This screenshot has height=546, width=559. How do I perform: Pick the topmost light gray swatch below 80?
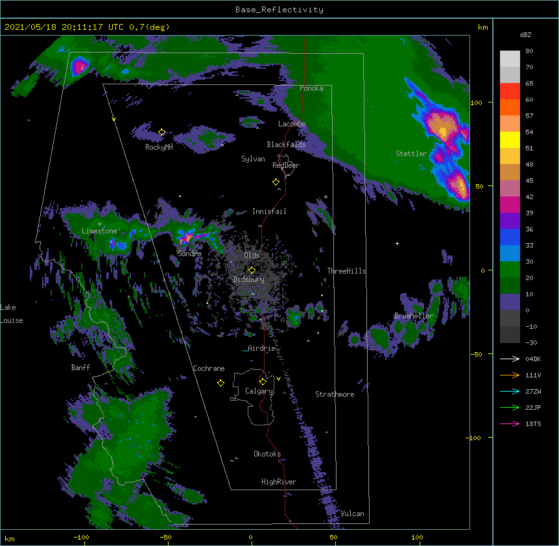(510, 59)
